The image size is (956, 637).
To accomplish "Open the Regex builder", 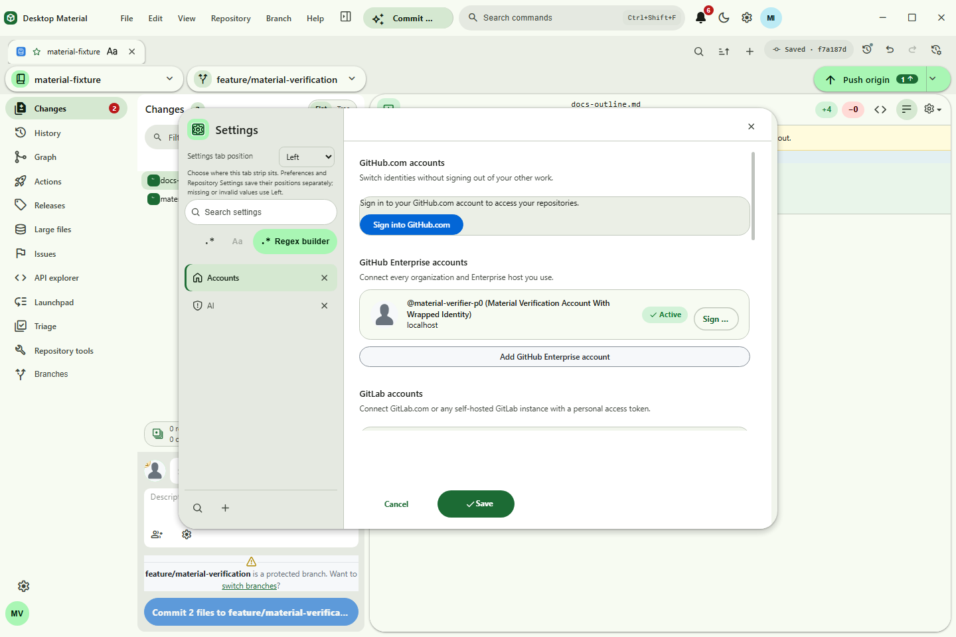I will tap(295, 241).
